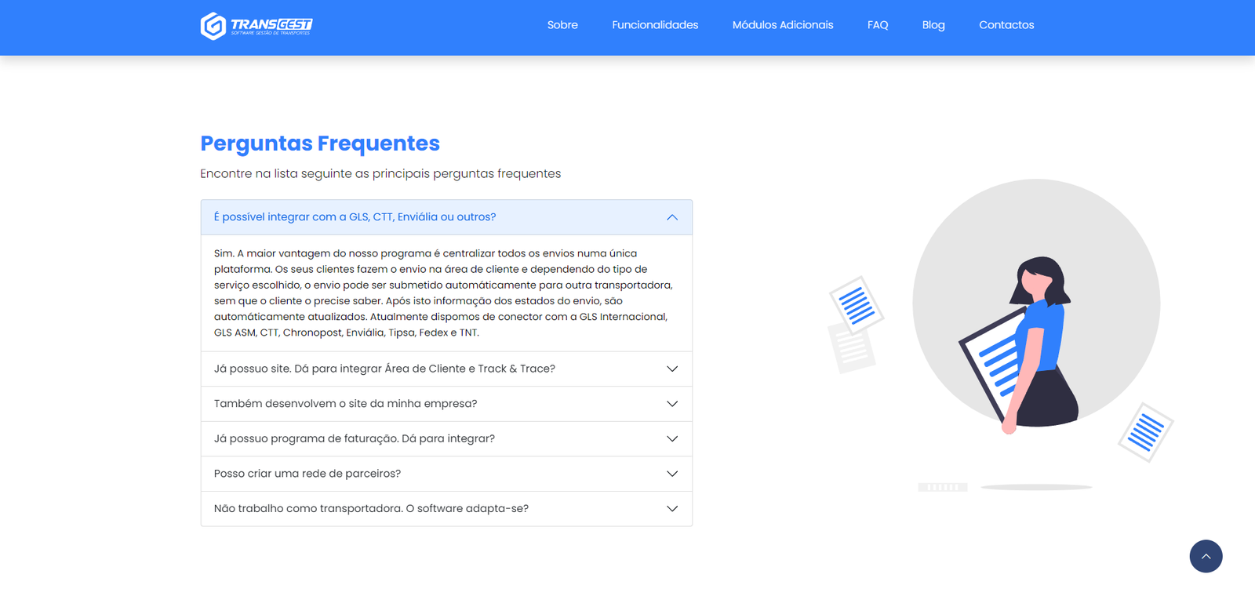
Task: Expand 'Já possuo programa de faturação' question
Action: [x=355, y=439]
